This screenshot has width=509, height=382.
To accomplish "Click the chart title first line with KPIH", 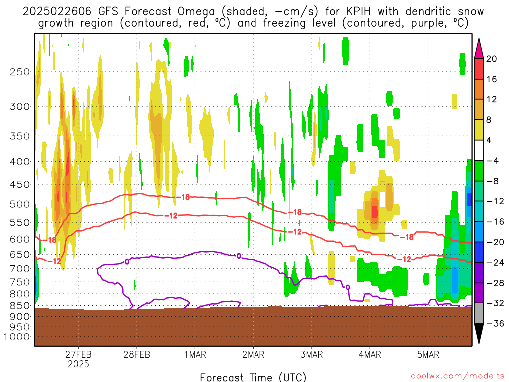I will click(253, 12).
